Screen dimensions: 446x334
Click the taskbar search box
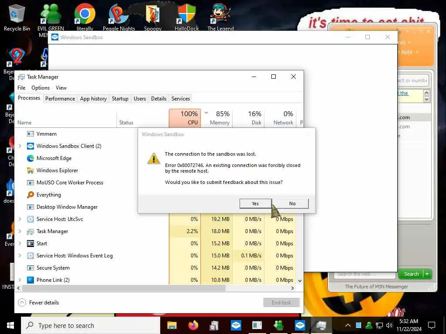click(x=91, y=325)
